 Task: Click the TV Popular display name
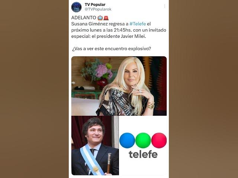[95, 4]
